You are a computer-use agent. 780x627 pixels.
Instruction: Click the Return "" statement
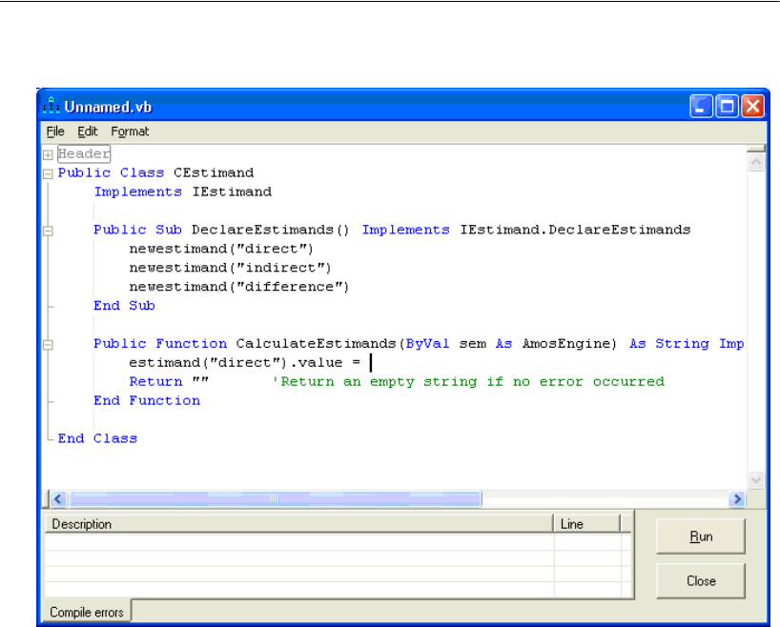pos(169,381)
